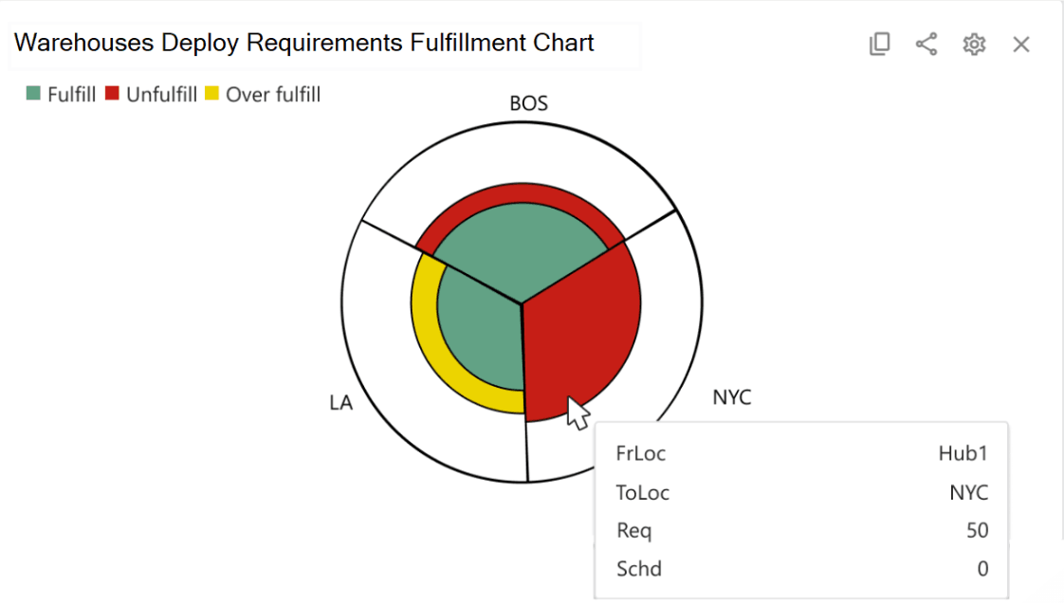Click the Hub1 value in the tooltip
This screenshot has height=603, width=1064.
[x=963, y=453]
